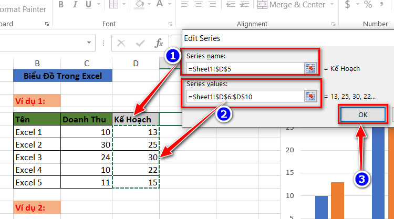Screen dimensions: 394x219
Task: Open the Merge & Center dropdown arrow
Action: coord(332,4)
